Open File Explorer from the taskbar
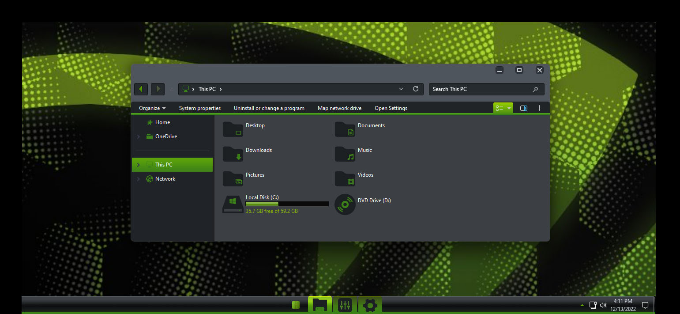This screenshot has height=314, width=680. tap(319, 305)
